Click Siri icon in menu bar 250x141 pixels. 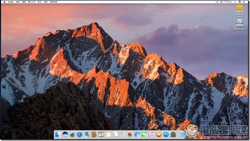click(x=240, y=2)
